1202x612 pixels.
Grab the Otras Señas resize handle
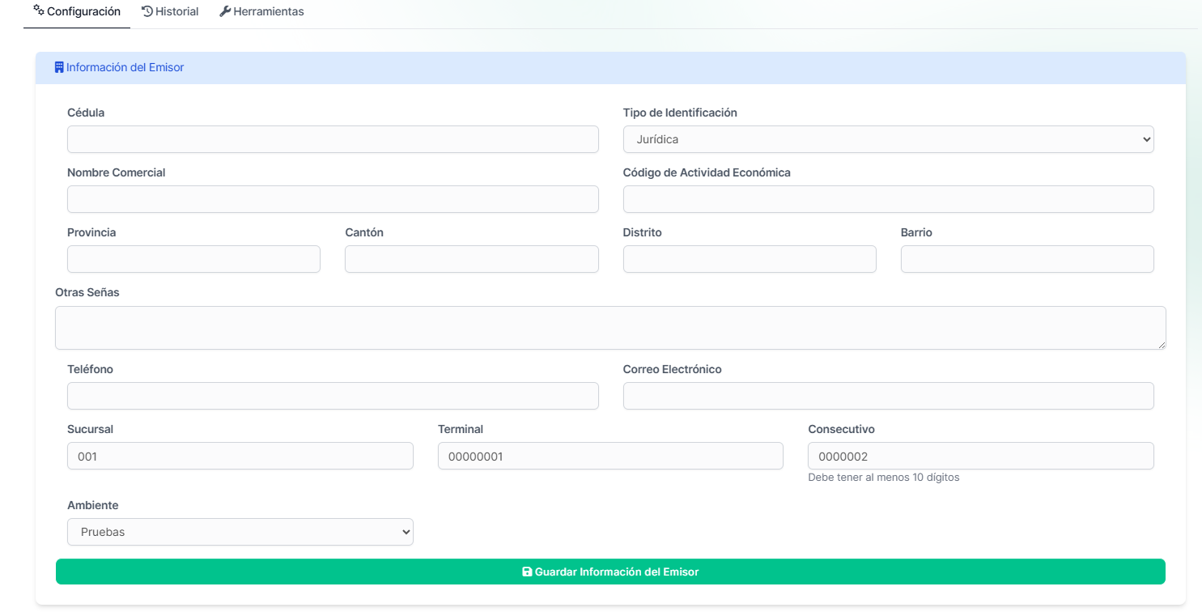(1162, 346)
